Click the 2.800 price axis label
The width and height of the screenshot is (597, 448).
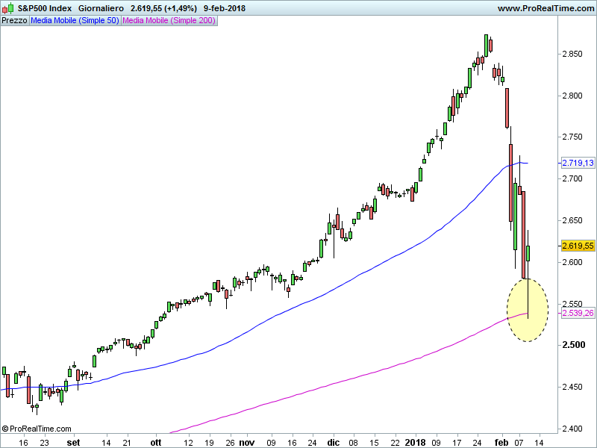572,96
